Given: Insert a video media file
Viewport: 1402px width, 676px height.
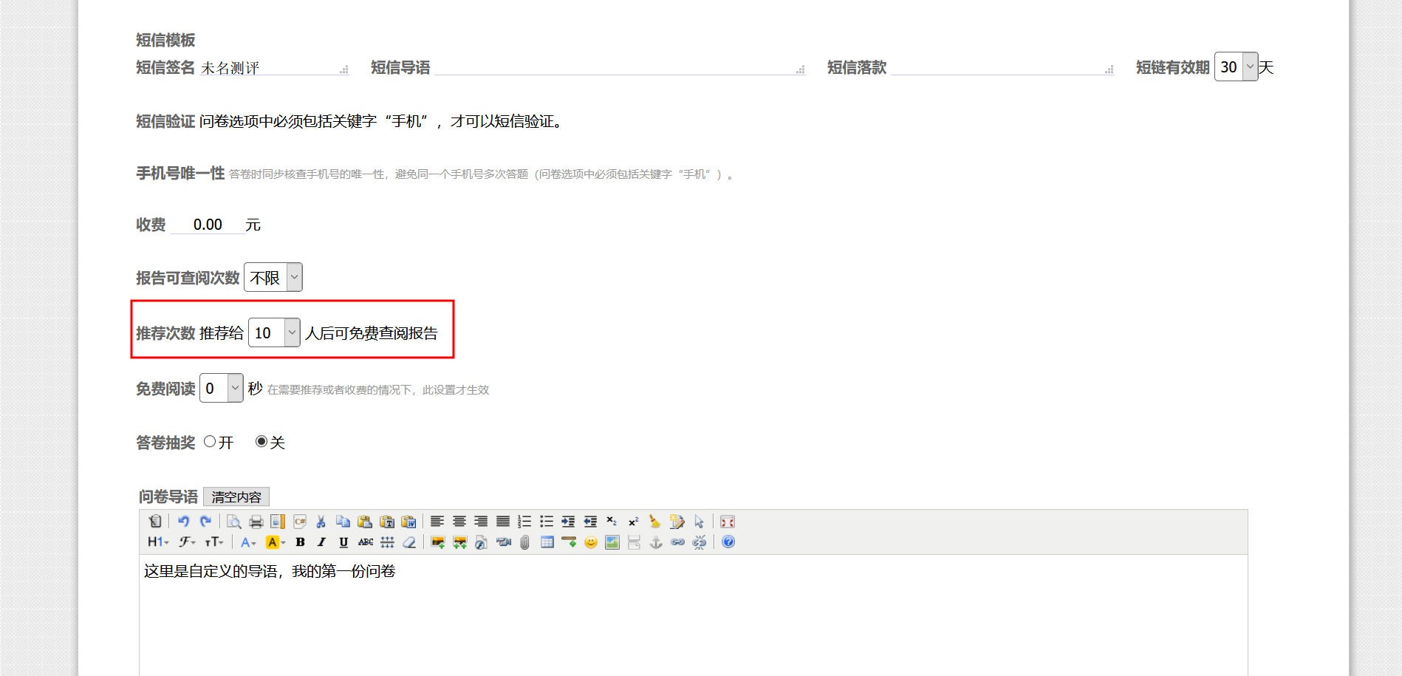Looking at the screenshot, I should click(x=504, y=542).
